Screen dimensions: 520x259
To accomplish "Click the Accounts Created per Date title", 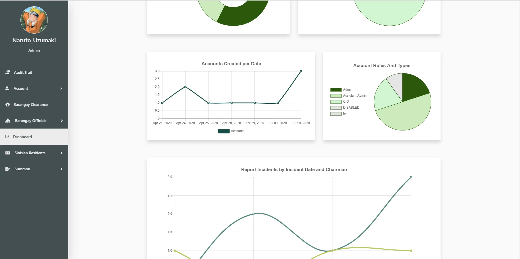I will point(231,64).
